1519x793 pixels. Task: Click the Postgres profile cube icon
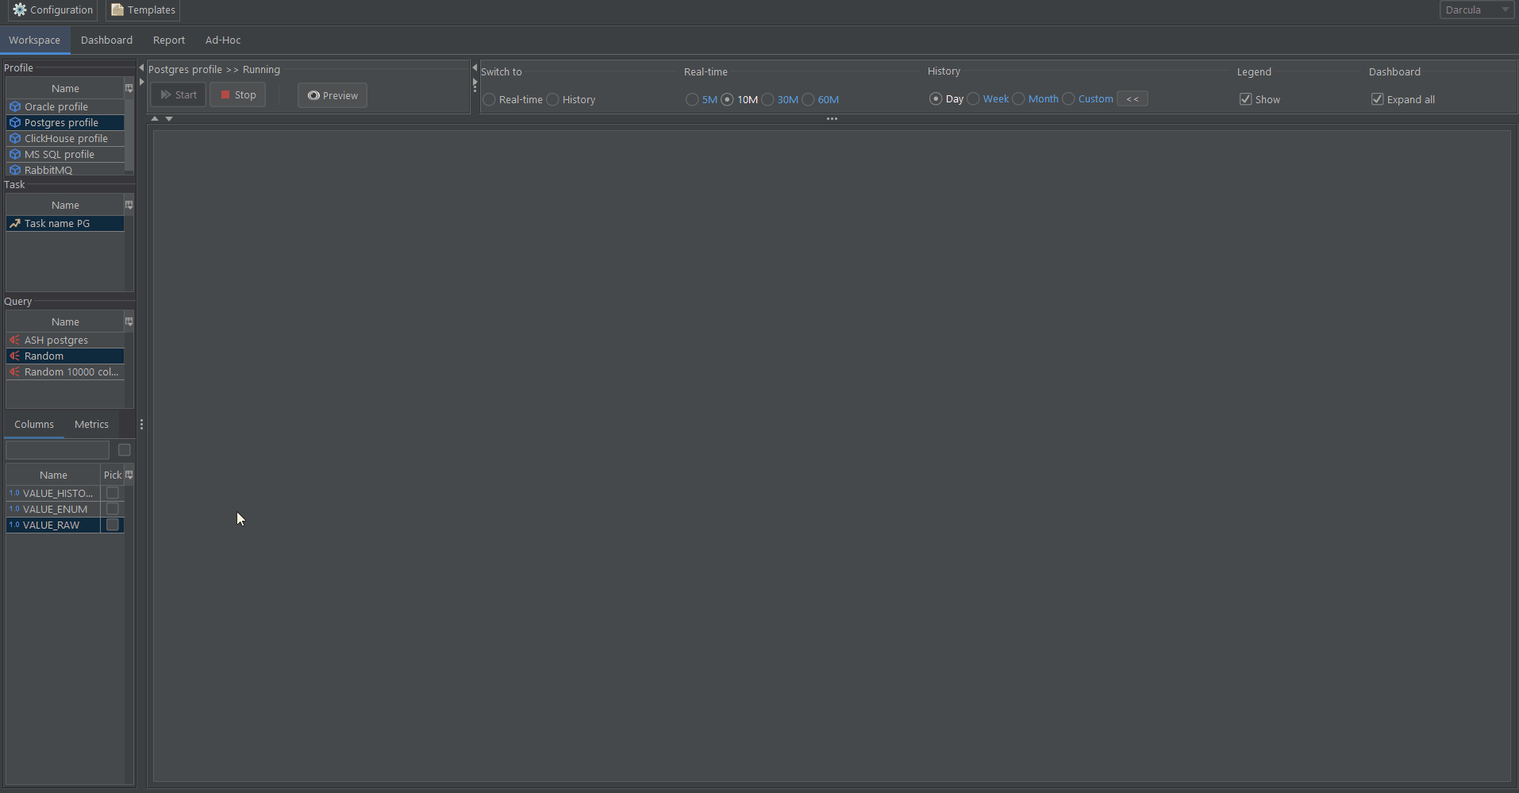click(15, 122)
